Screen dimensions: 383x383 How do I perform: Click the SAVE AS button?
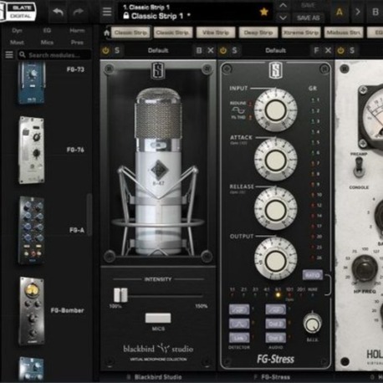[308, 18]
